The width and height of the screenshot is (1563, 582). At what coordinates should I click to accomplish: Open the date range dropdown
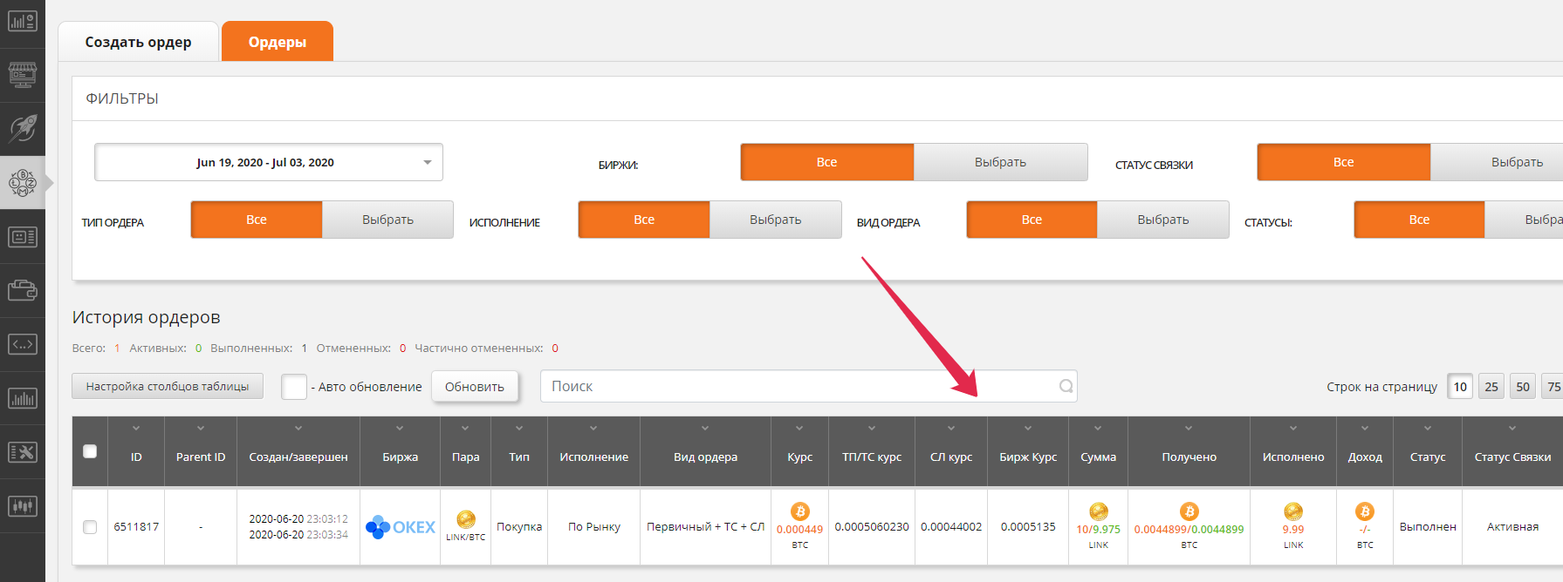click(x=269, y=162)
